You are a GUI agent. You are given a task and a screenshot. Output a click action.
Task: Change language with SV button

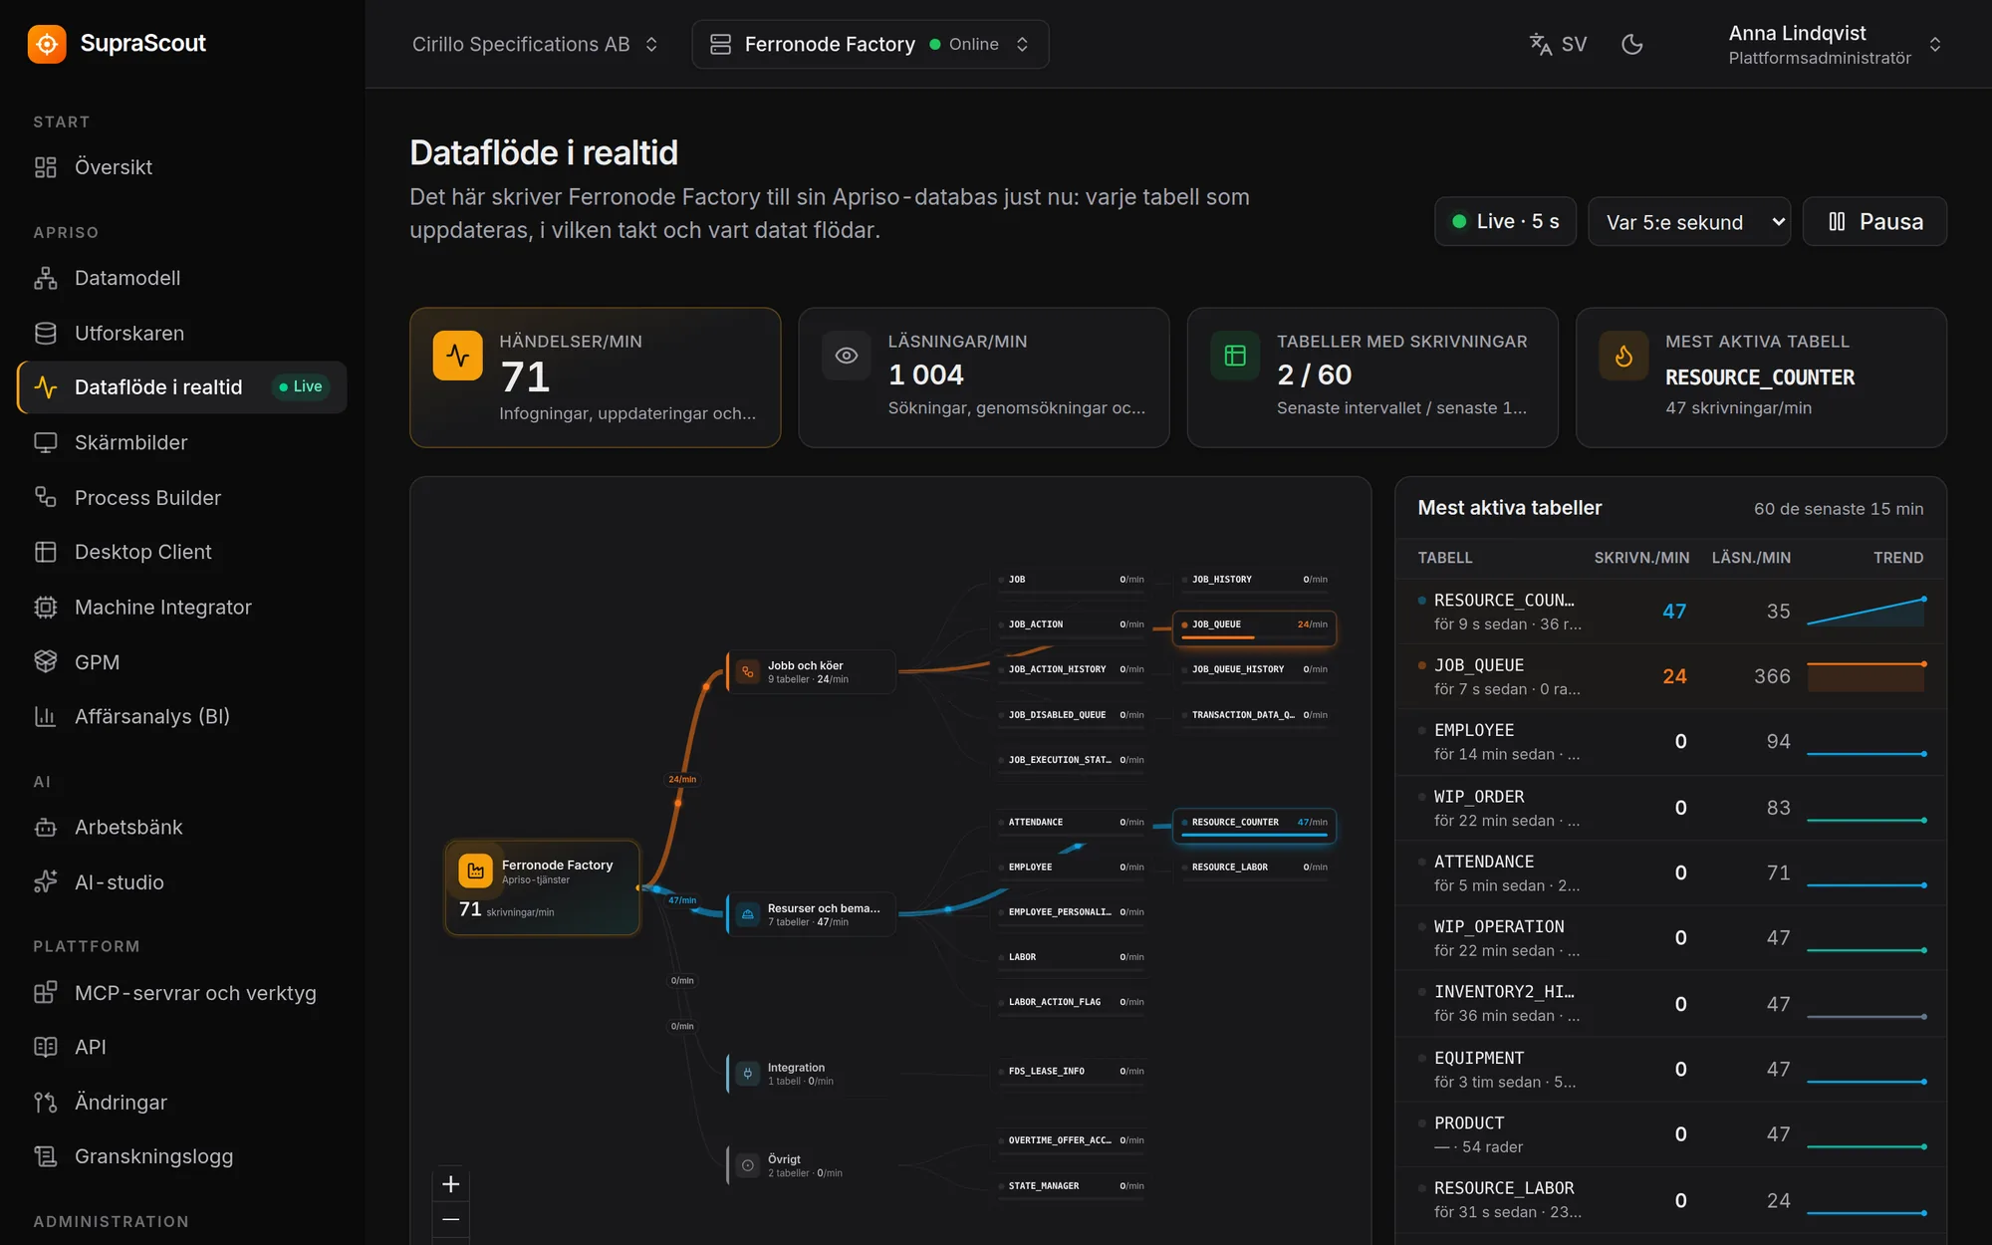pos(1558,44)
